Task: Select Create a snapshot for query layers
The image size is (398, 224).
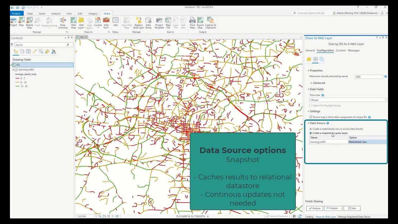Action: (x=311, y=133)
